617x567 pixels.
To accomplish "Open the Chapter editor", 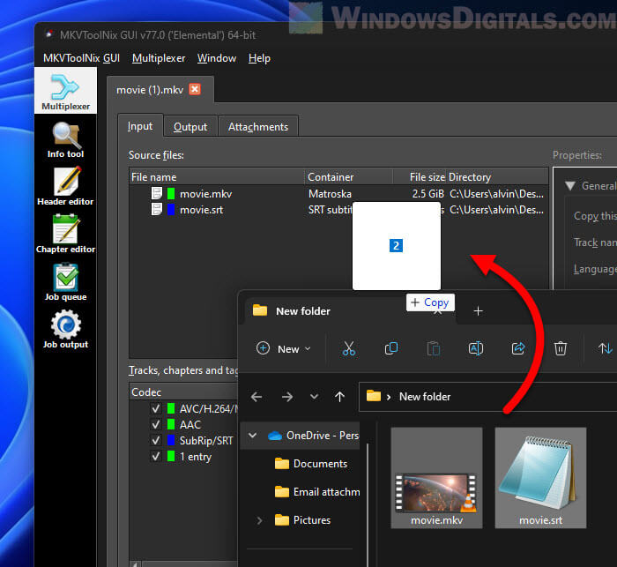I will [65, 234].
